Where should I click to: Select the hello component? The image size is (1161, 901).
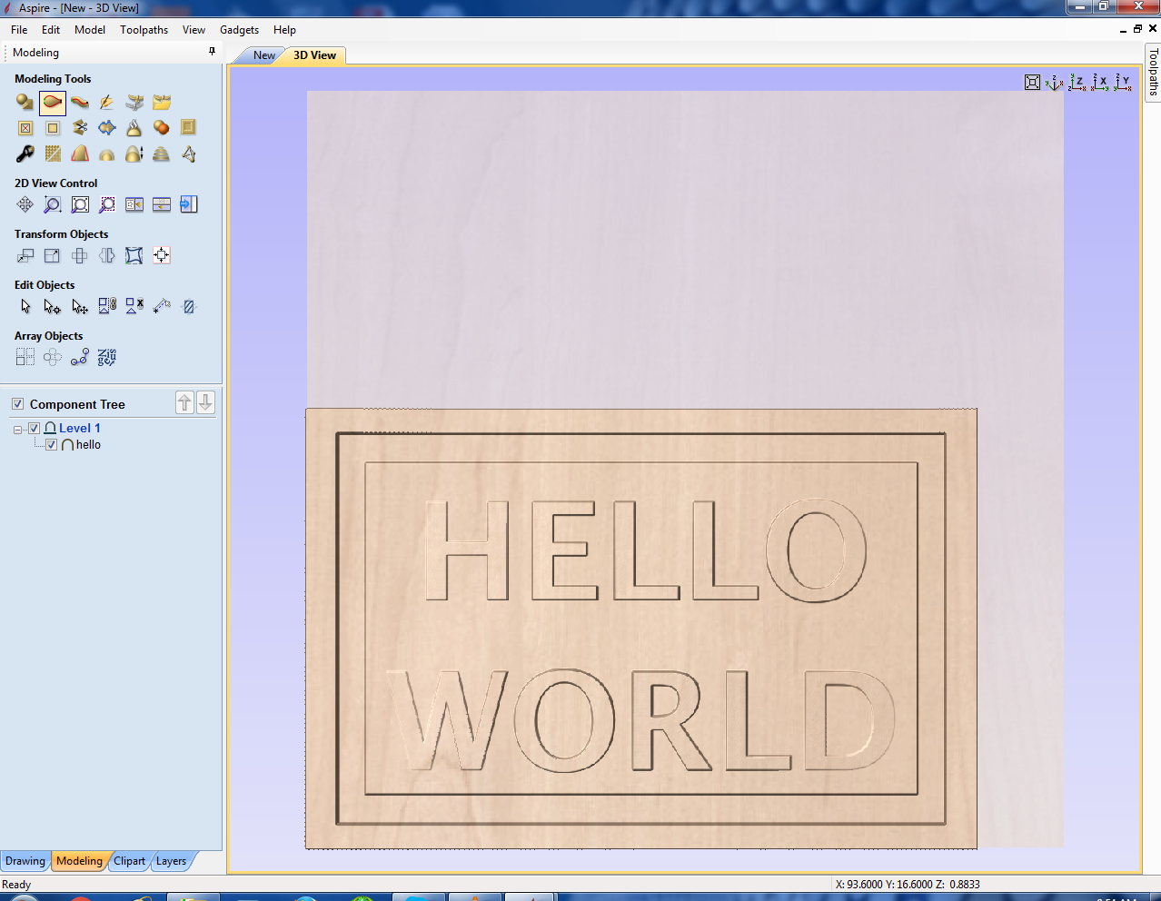pyautogui.click(x=88, y=445)
